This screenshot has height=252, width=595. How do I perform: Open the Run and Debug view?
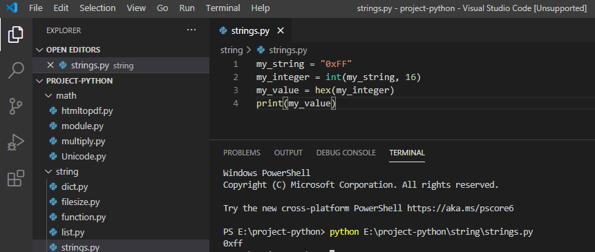16,142
